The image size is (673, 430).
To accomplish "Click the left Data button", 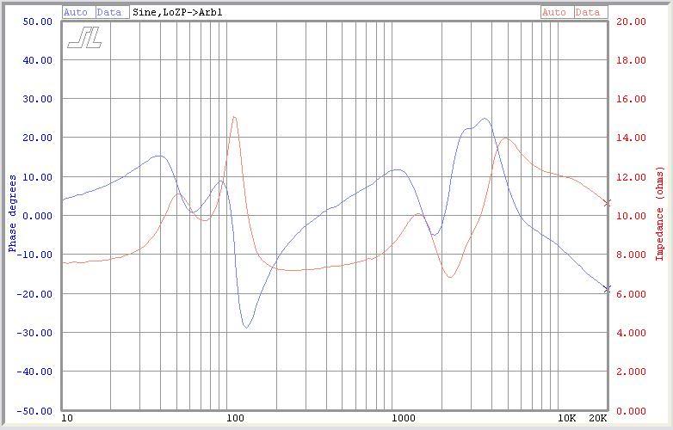I will pyautogui.click(x=113, y=12).
